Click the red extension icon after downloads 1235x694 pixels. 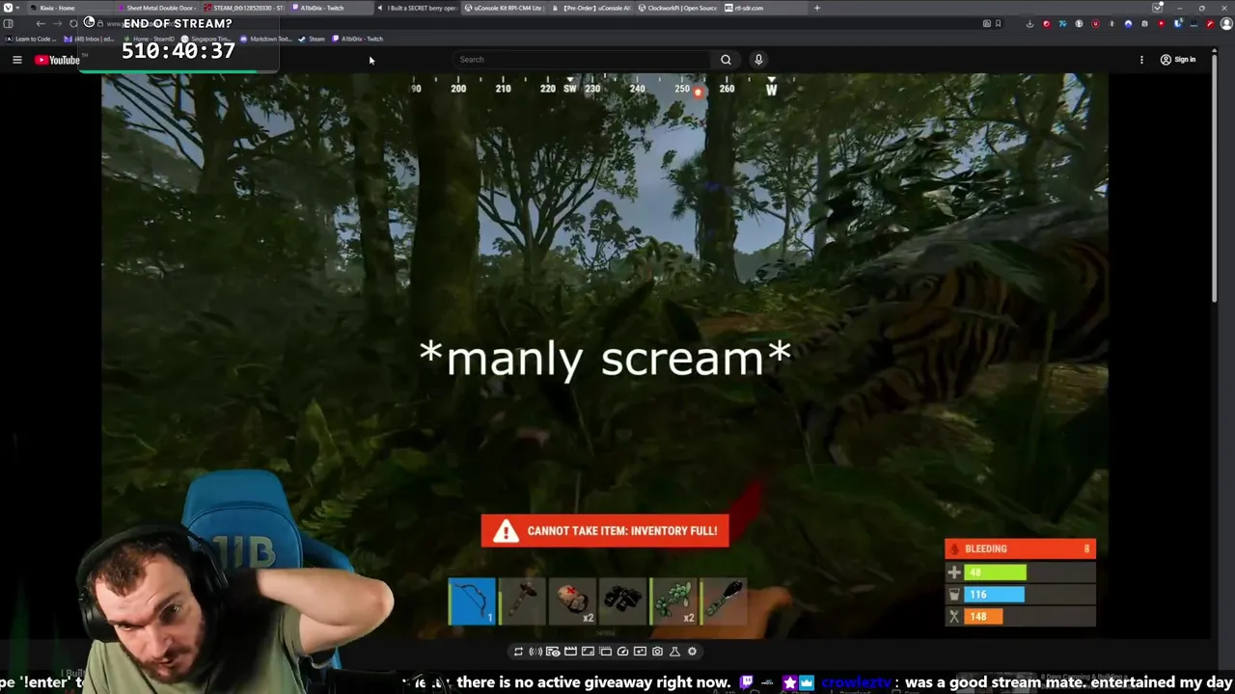[x=1046, y=23]
